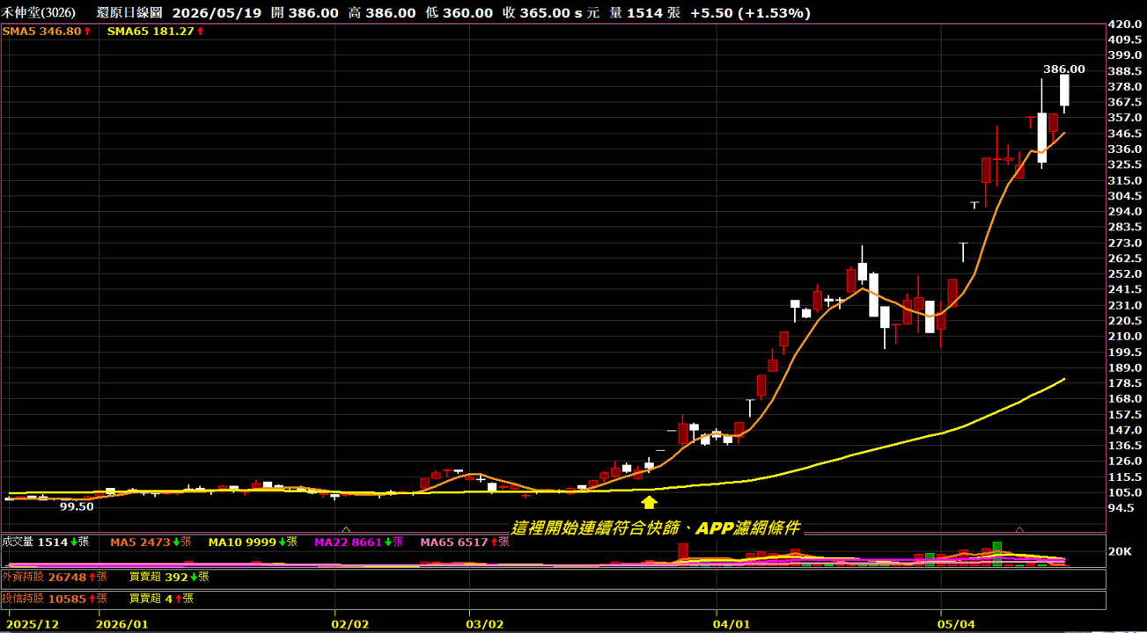Click the green arrow beside 成交量 1514

tap(74, 542)
